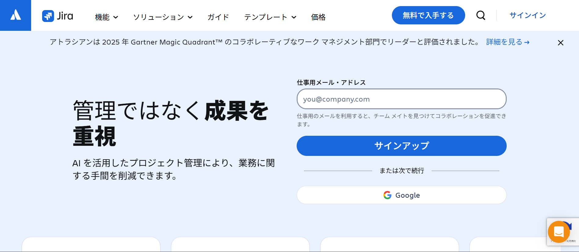Viewport: 579px width, 252px height.
Task: Select the Jira logo icon
Action: click(x=48, y=16)
